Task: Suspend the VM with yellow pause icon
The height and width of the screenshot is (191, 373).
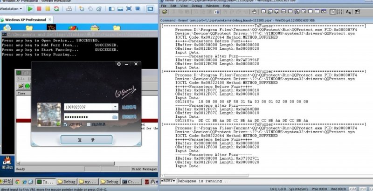Action: pyautogui.click(x=48, y=9)
